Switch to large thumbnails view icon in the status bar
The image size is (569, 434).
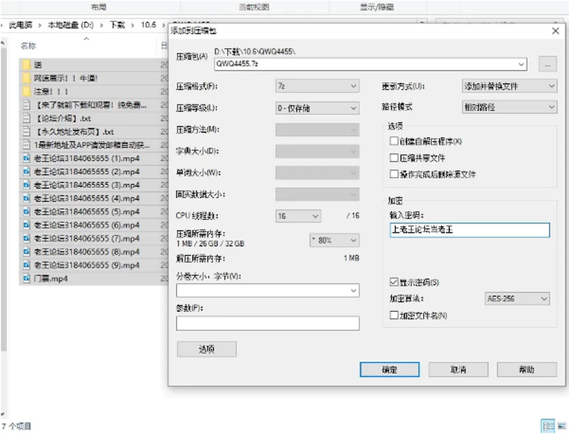[562, 426]
